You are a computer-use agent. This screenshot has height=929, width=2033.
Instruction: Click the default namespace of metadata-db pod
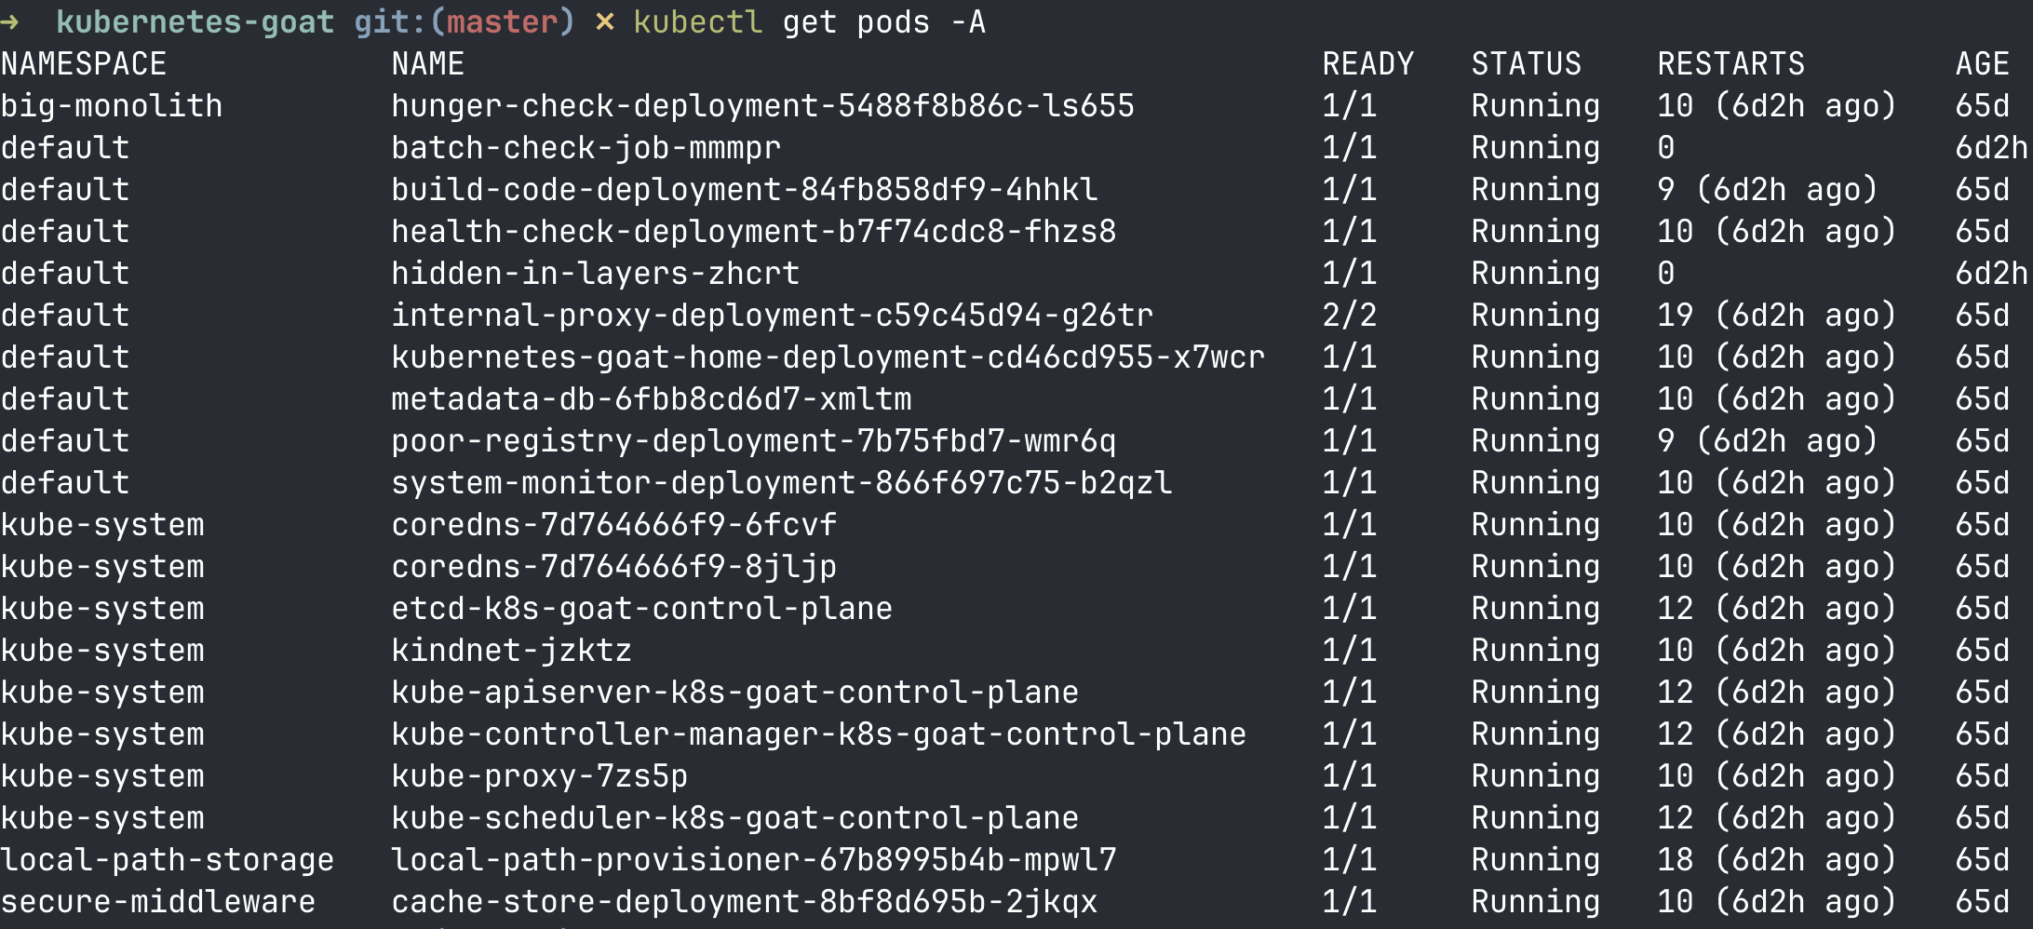[65, 398]
